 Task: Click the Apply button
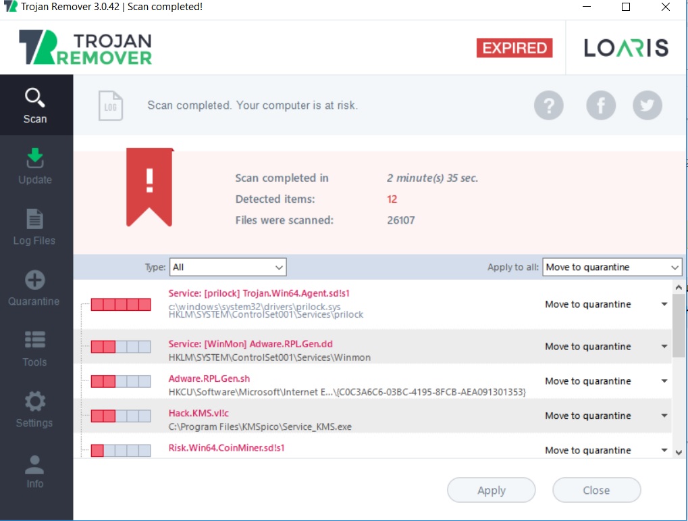tap(491, 490)
